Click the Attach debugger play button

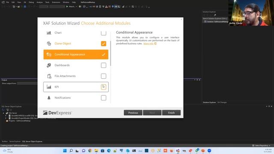tap(67, 7)
